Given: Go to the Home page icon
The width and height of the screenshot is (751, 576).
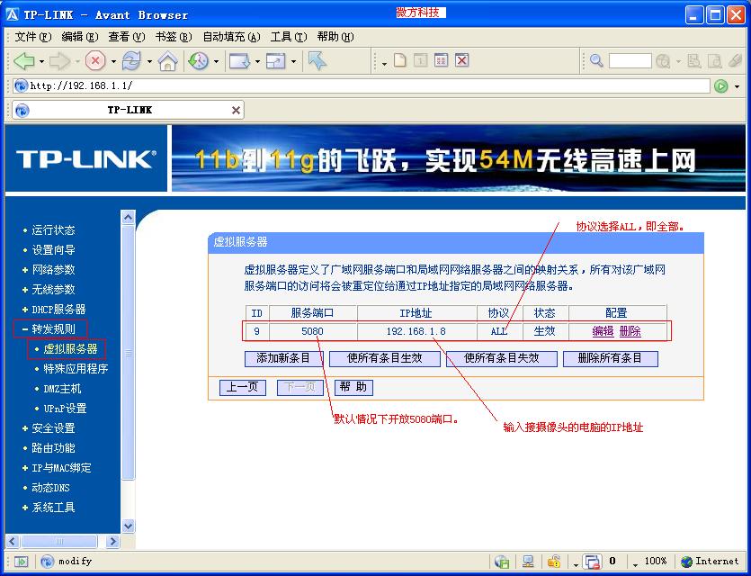Looking at the screenshot, I should pos(167,61).
